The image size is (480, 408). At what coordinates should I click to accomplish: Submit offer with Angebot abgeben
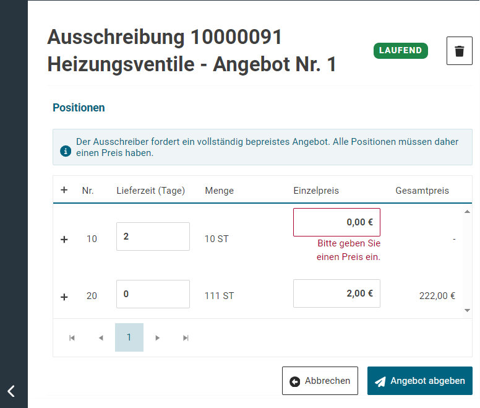(x=419, y=381)
